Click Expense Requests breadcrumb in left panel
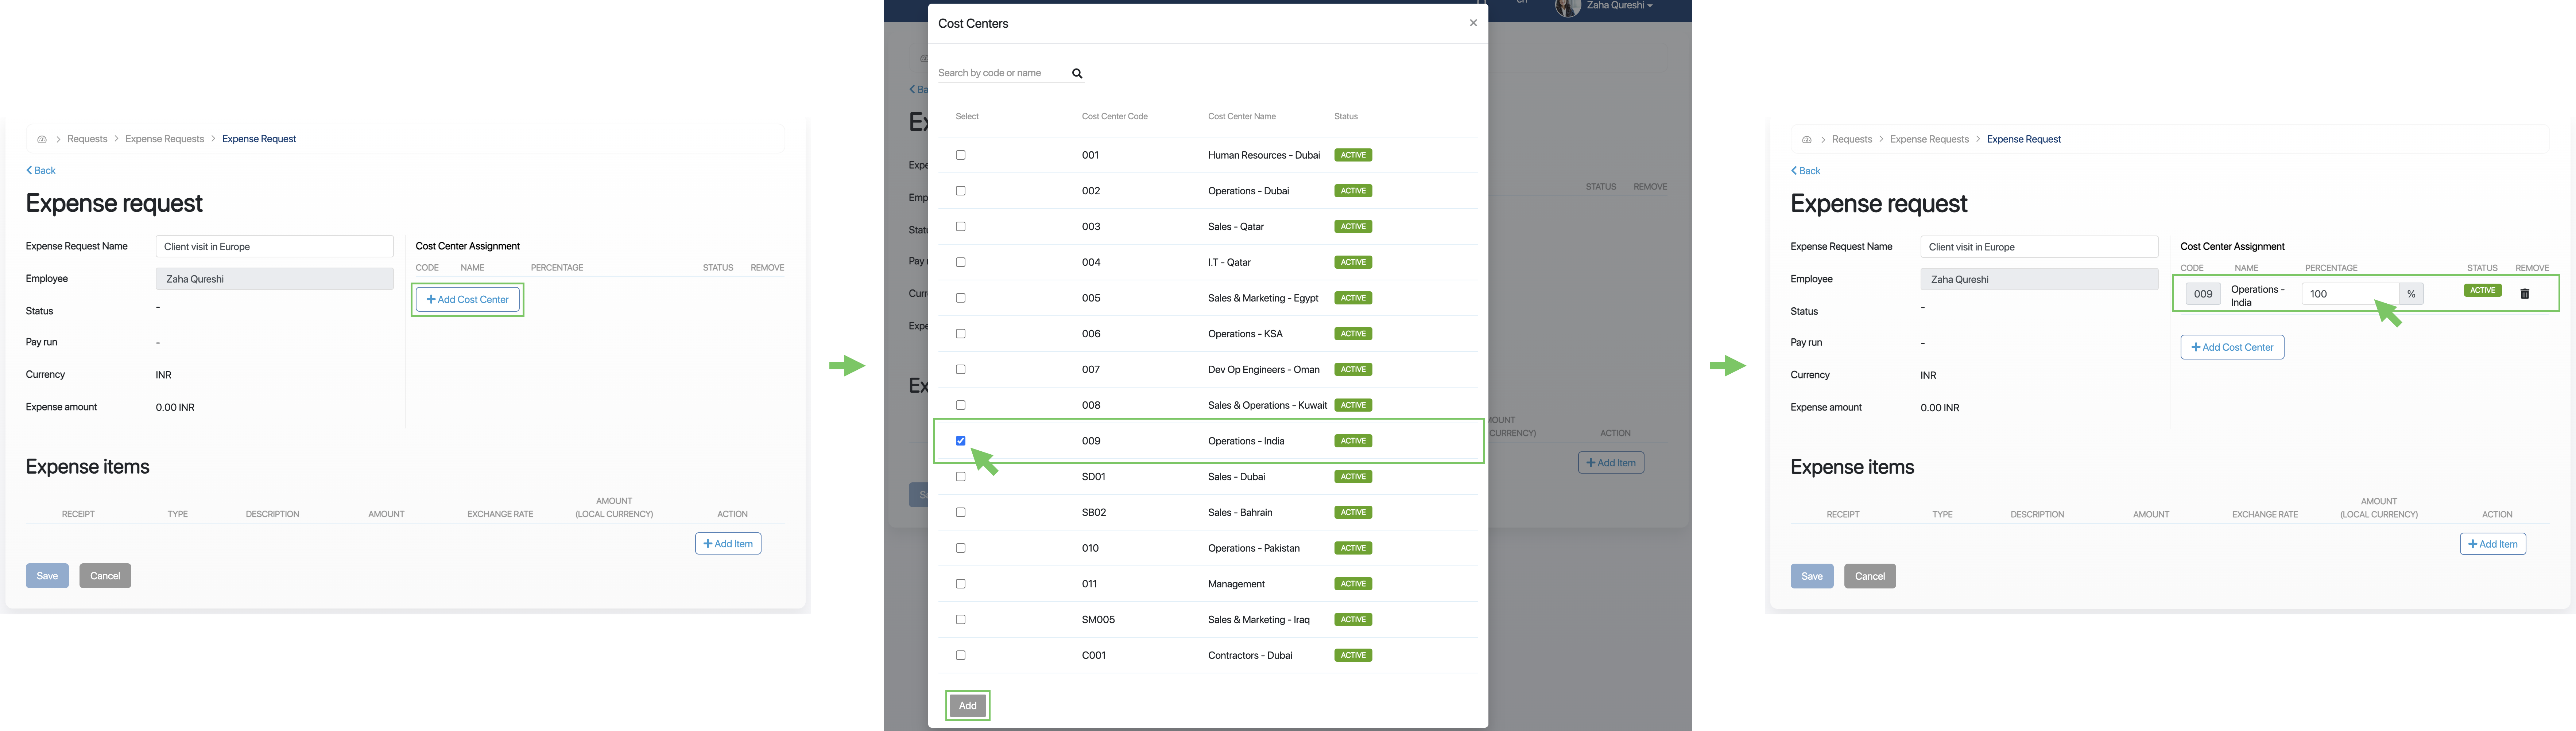The image size is (2576, 731). point(164,139)
